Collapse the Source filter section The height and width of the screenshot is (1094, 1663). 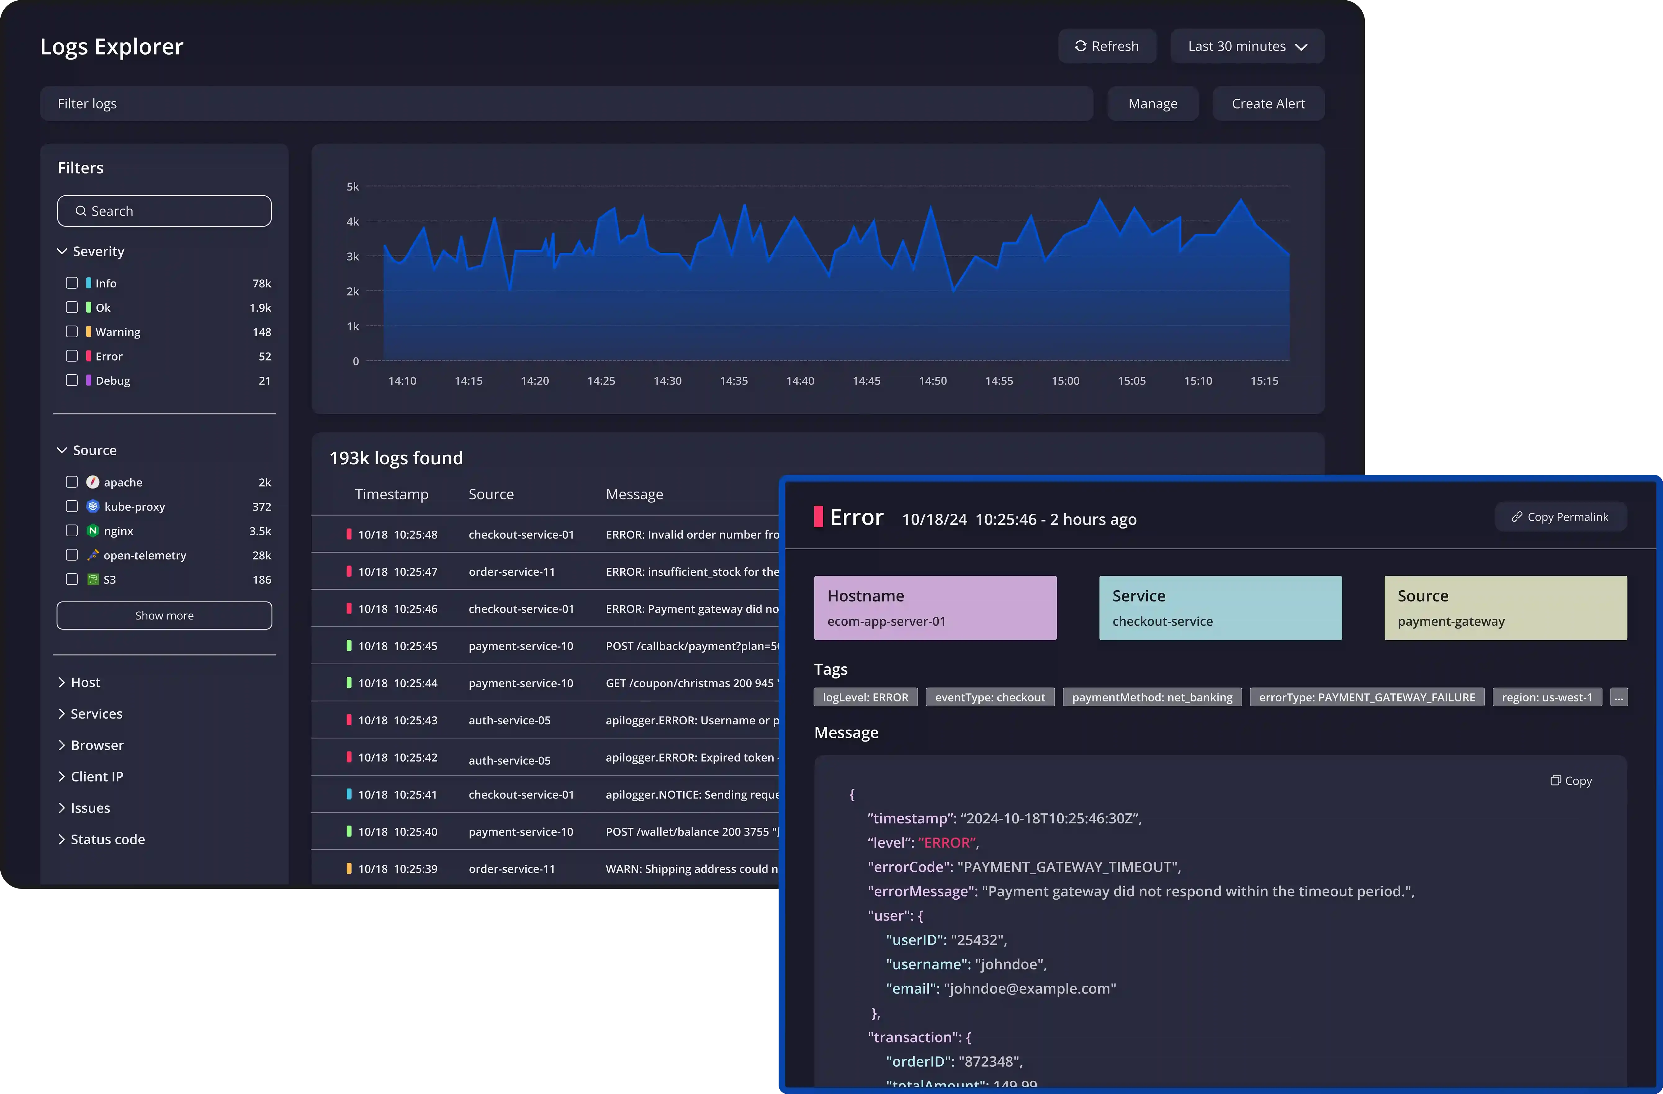(x=87, y=450)
